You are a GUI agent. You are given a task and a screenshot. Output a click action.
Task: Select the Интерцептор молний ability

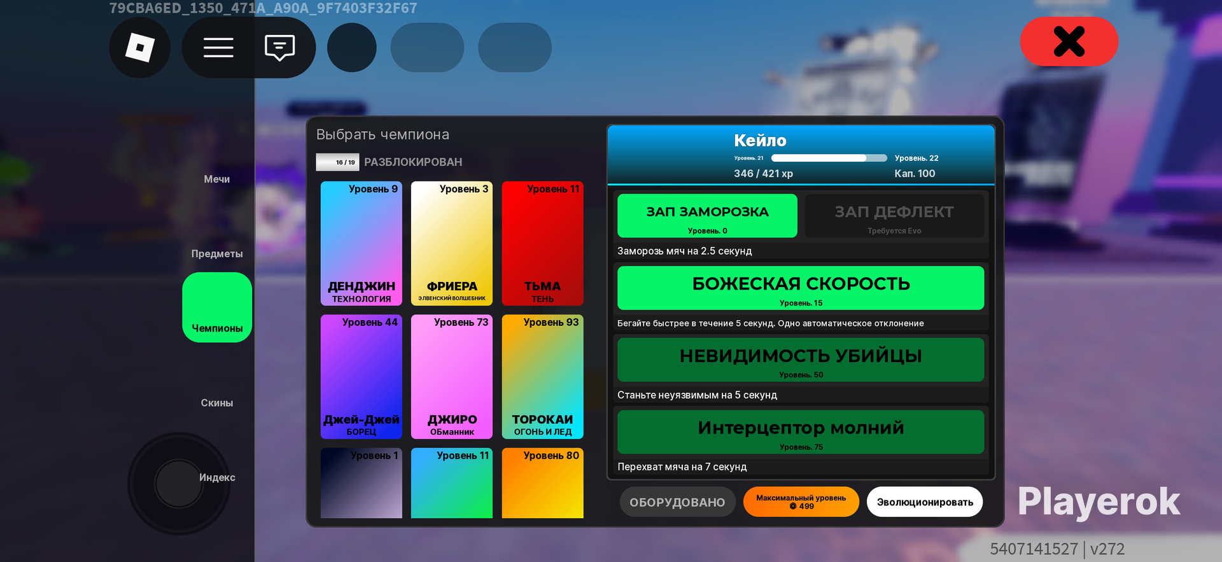(801, 432)
